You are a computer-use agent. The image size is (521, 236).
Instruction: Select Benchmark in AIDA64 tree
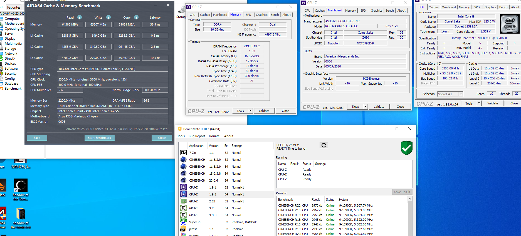pos(13,89)
